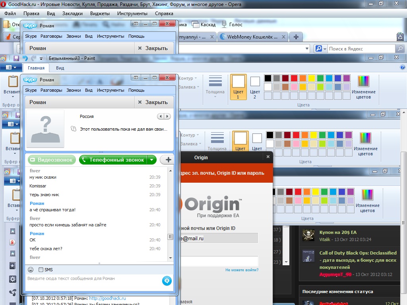The image size is (407, 305).
Task: Click the plus button next to Телефонный звонок
Action: tap(168, 160)
